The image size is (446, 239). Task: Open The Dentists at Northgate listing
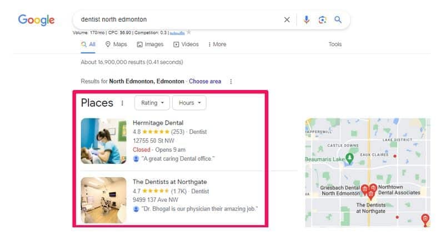[170, 182]
